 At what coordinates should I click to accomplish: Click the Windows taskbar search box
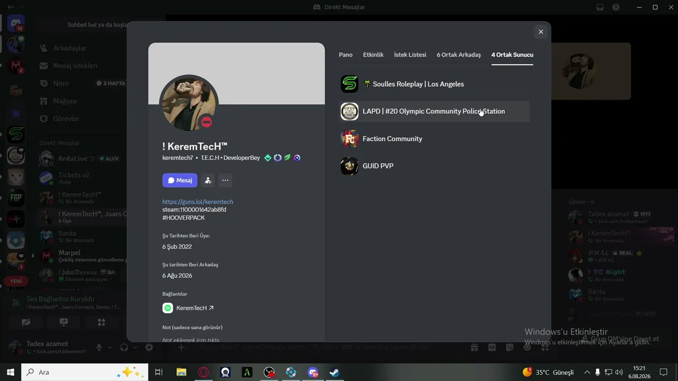pyautogui.click(x=85, y=372)
